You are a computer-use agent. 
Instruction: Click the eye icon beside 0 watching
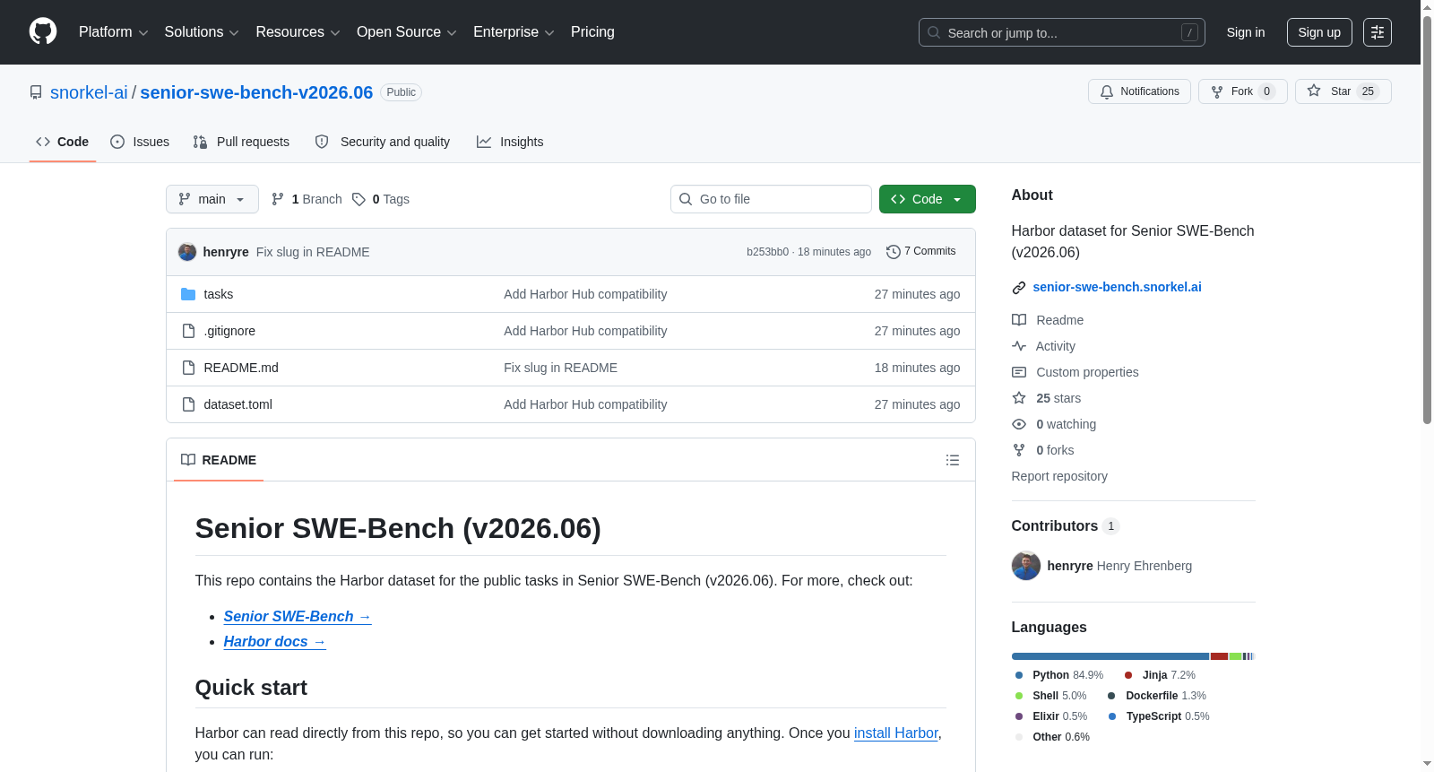point(1019,424)
